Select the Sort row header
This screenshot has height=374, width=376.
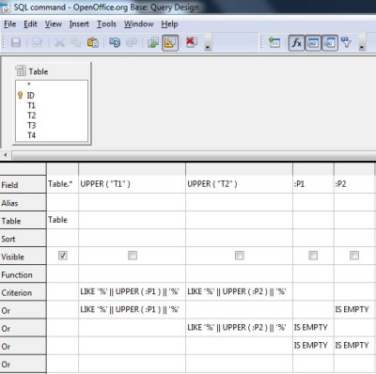[23, 239]
